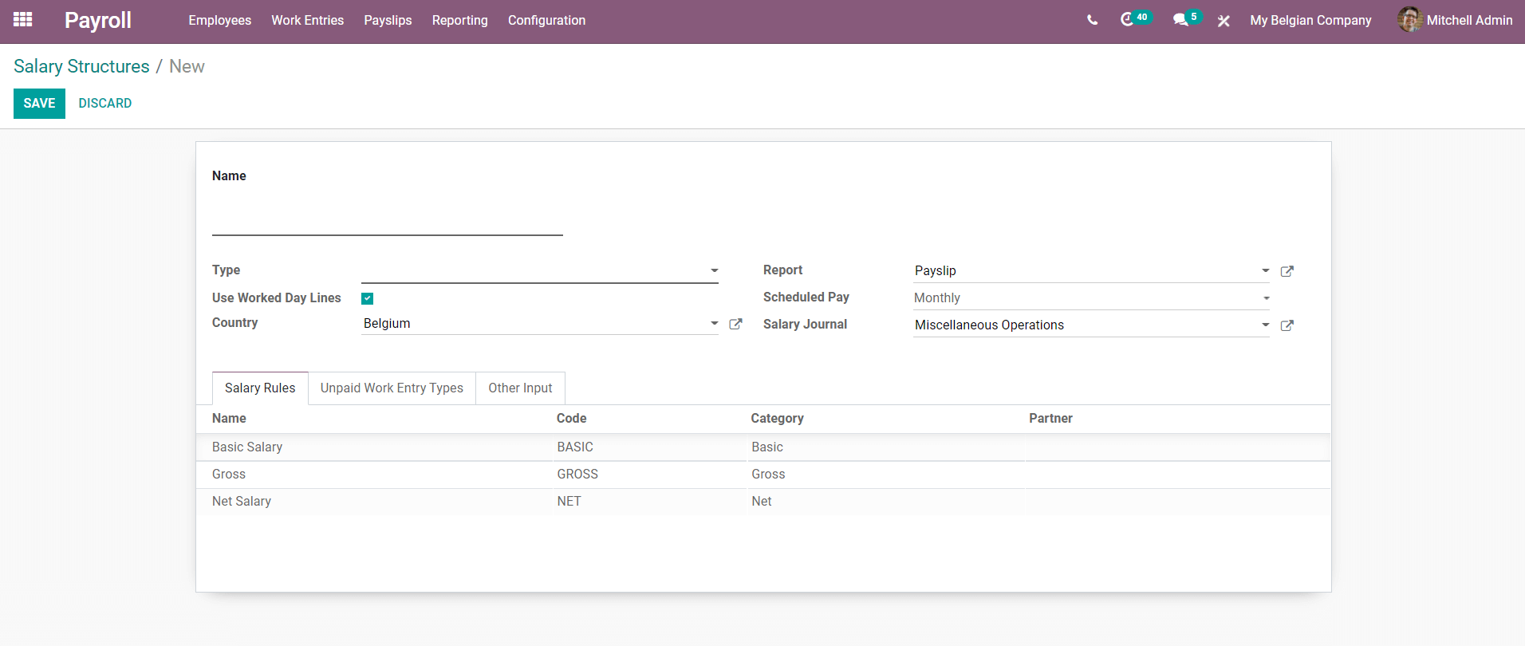Click Mitchell Admin user avatar
The height and width of the screenshot is (646, 1525).
[x=1410, y=20]
